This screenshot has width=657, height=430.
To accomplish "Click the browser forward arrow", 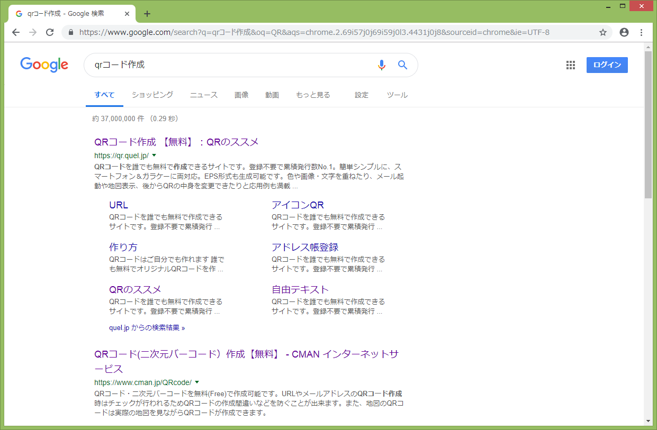I will (x=33, y=32).
